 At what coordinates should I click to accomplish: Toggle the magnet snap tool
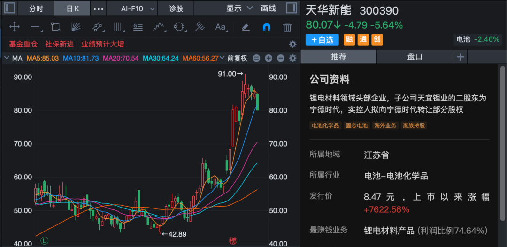click(266, 27)
